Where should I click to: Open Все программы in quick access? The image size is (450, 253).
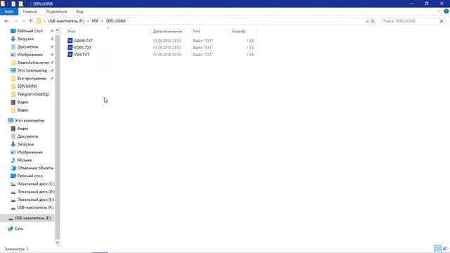pos(32,78)
